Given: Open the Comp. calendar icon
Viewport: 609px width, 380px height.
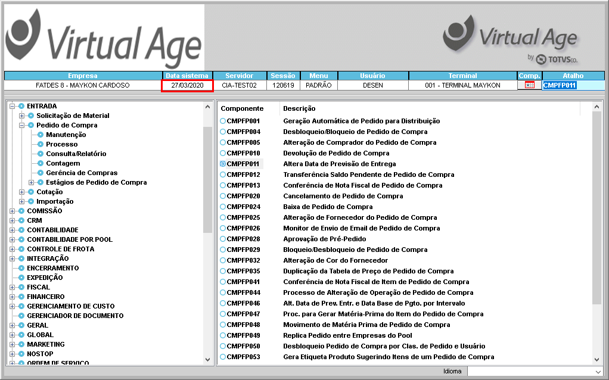Looking at the screenshot, I should [x=529, y=85].
